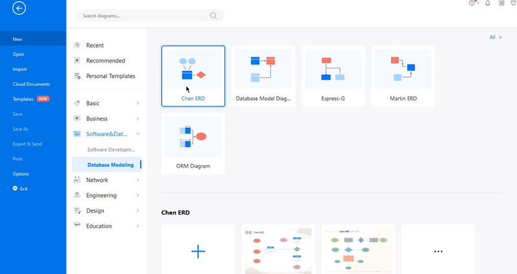Expand the Basic category
This screenshot has height=274, width=517.
[x=138, y=103]
